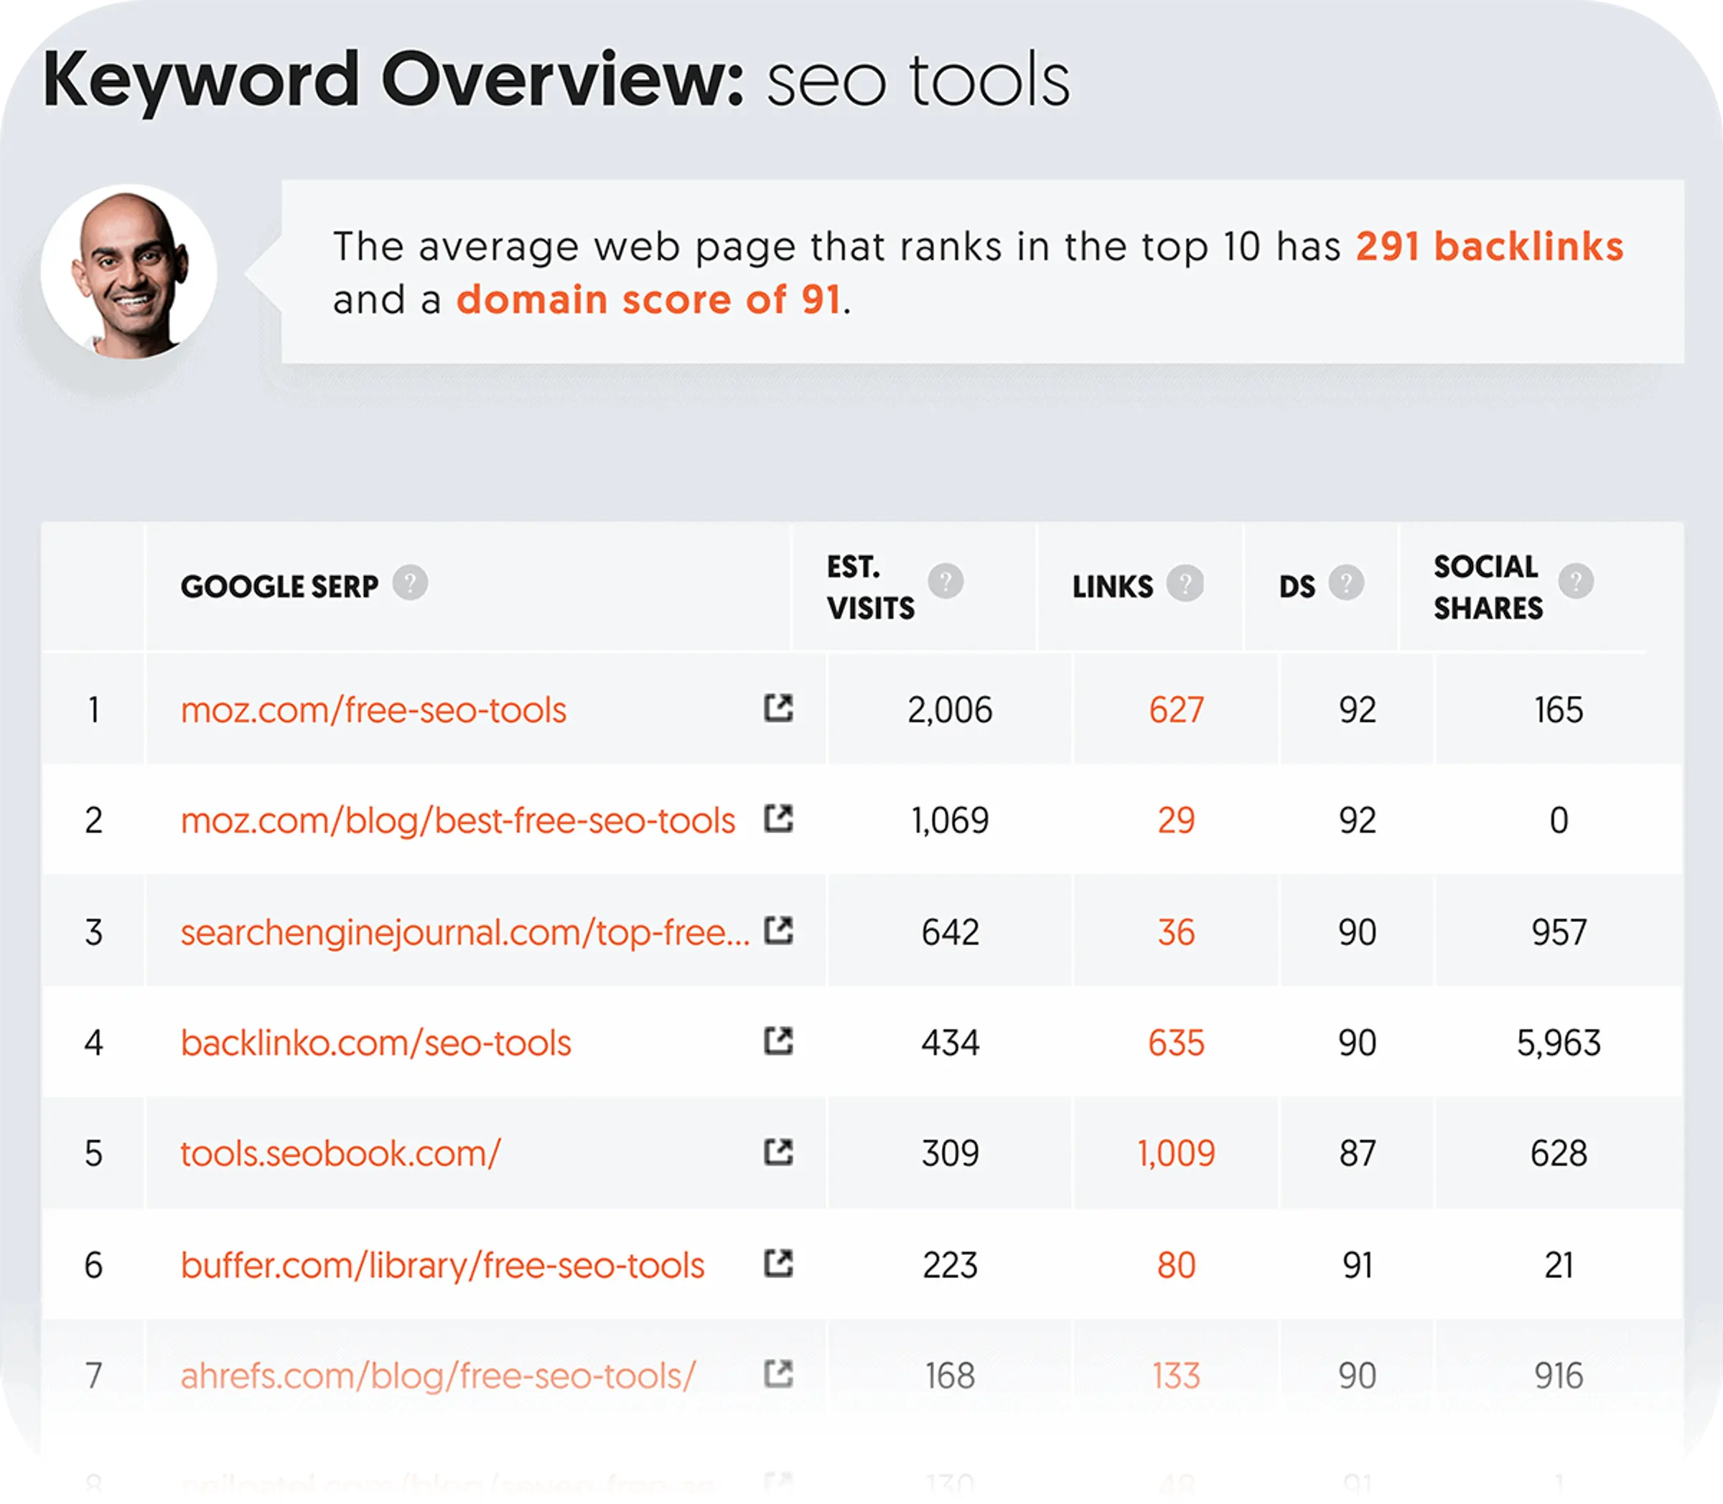Open external icon for tools.seobook.com

[x=778, y=1152]
